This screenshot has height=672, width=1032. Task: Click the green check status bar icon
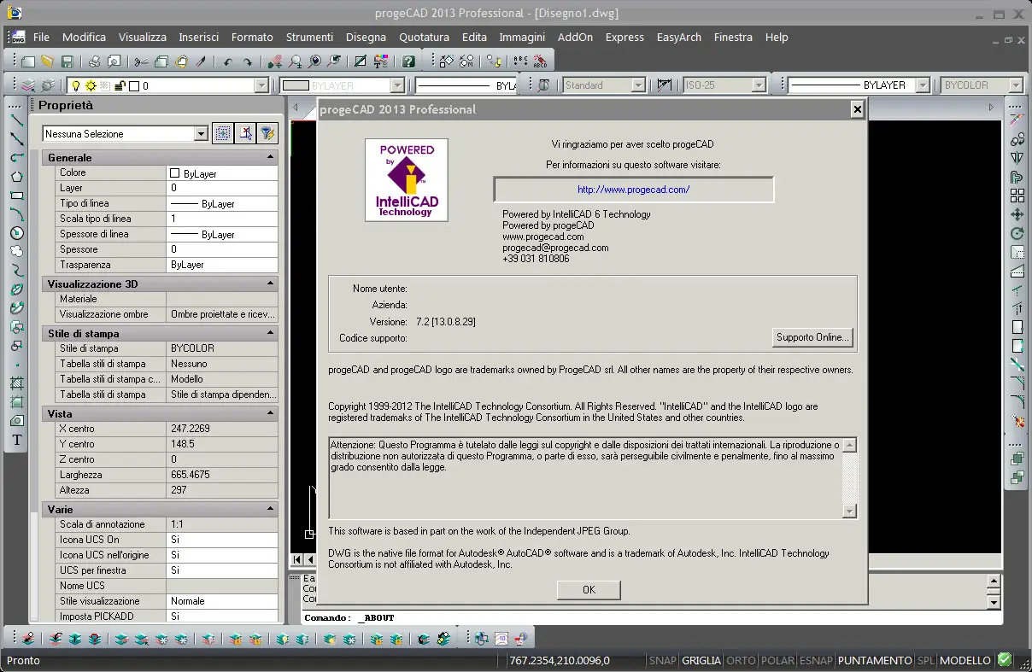[1005, 660]
